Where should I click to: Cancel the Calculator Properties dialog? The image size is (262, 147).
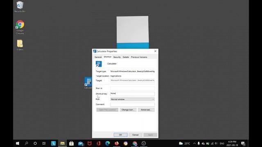tap(136, 135)
